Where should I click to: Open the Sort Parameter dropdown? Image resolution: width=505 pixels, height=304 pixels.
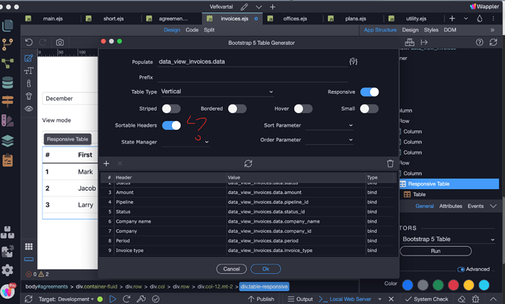(329, 125)
